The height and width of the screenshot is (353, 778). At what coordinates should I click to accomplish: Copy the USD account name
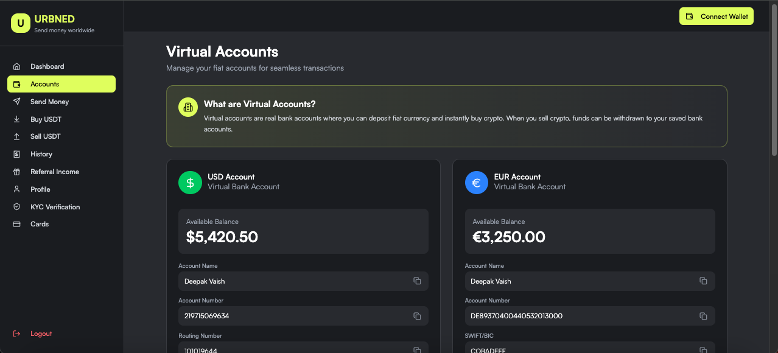(x=417, y=281)
